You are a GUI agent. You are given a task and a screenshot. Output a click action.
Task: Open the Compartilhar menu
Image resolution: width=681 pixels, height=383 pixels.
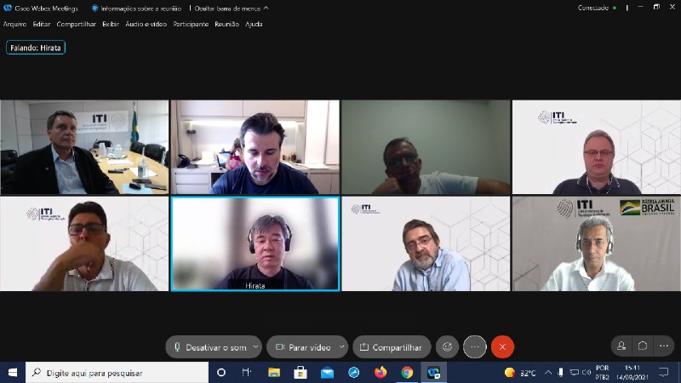point(76,25)
